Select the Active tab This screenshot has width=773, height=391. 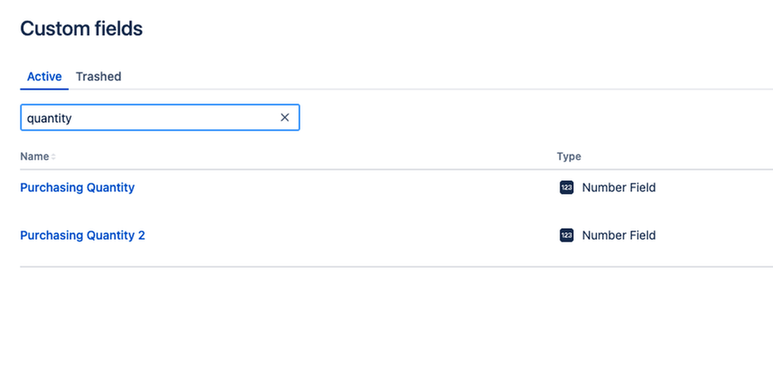pos(44,77)
